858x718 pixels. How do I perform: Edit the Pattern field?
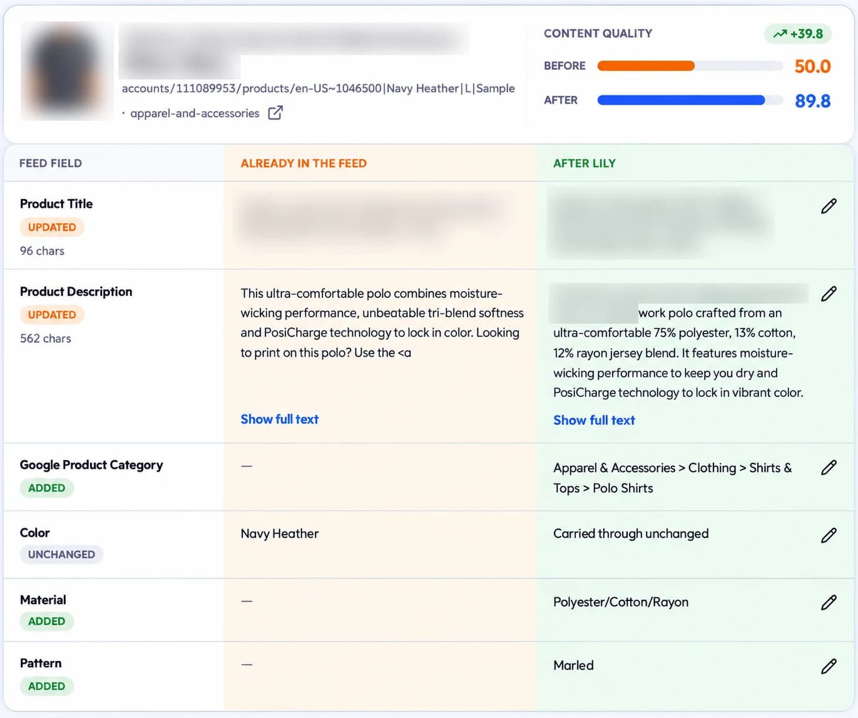(x=829, y=666)
